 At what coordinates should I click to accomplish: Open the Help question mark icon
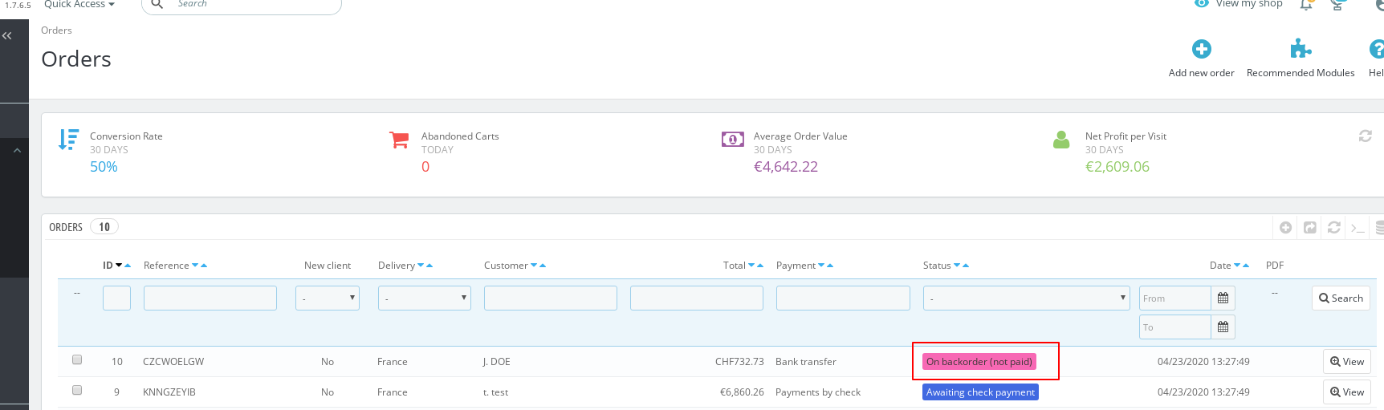tap(1377, 49)
